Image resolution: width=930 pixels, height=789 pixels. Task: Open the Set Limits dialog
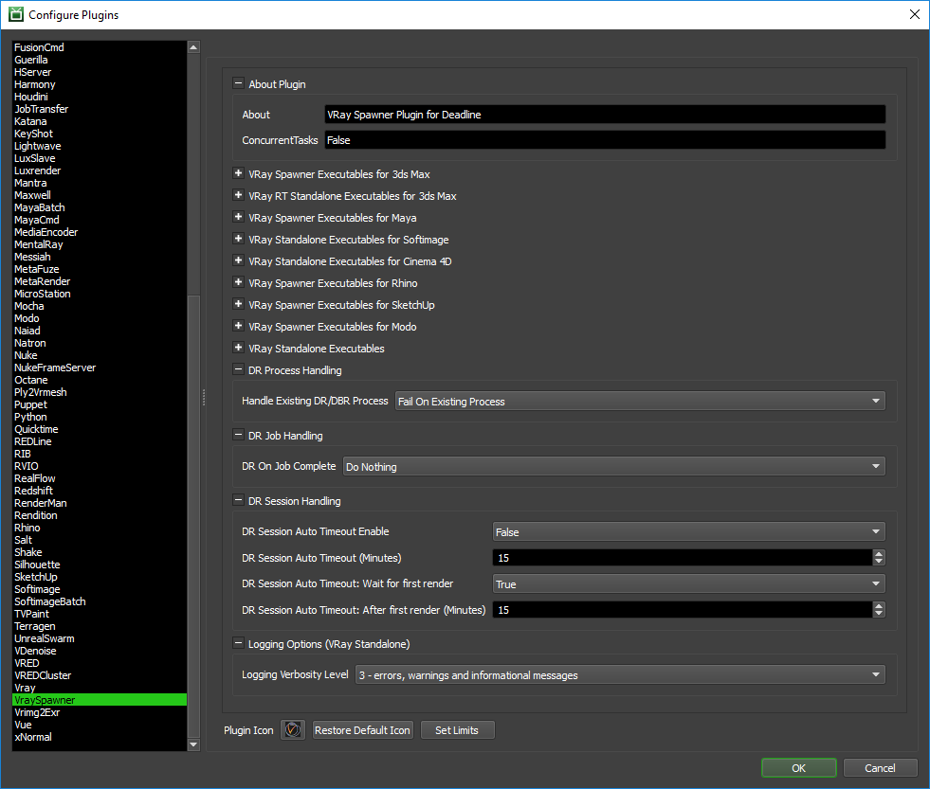(457, 729)
